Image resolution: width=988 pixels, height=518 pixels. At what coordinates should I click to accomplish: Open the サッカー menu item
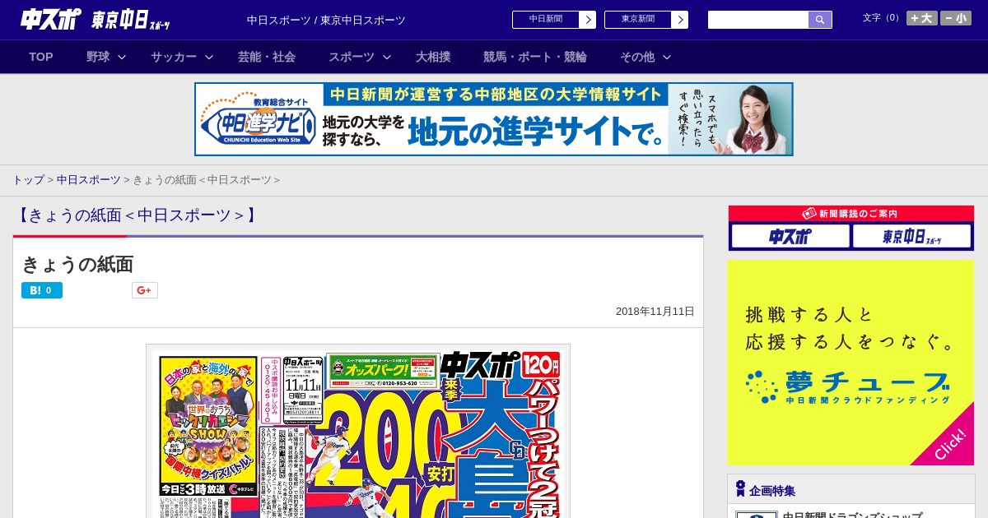point(174,57)
